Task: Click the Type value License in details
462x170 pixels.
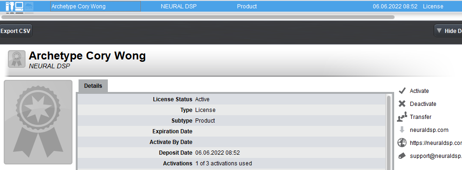Action: (x=205, y=110)
